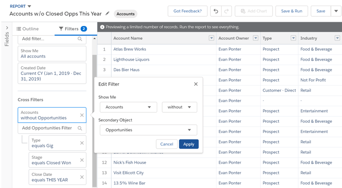
Task: Remove the Accounts without Opportunities cross filter
Action: (82, 115)
